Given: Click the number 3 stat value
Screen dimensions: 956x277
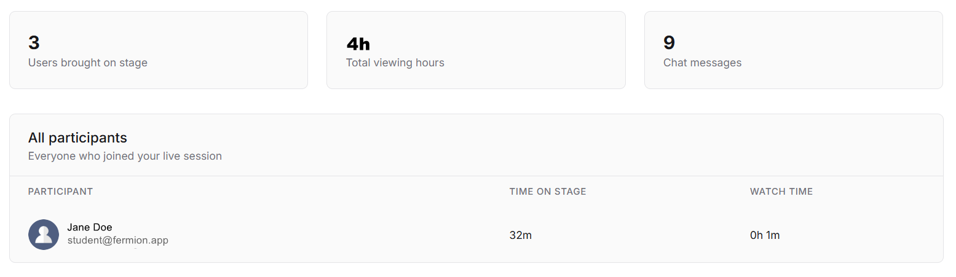Looking at the screenshot, I should pos(34,43).
